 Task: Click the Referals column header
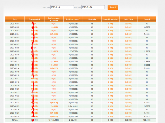tap(92, 19)
